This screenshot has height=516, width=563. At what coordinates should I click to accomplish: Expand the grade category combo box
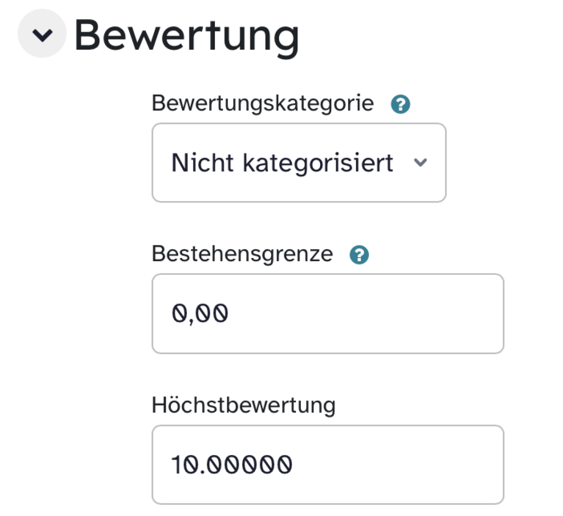click(299, 163)
